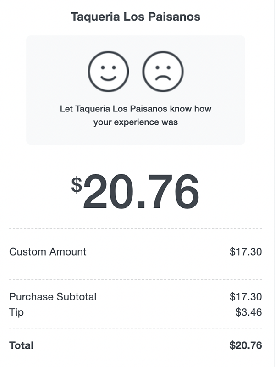The image size is (275, 367).
Task: Click the sad frowning face icon
Action: (163, 72)
